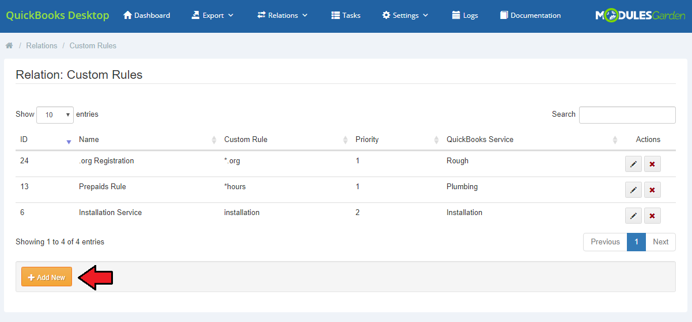Click the Relations breadcrumb link
The image size is (692, 322).
(x=41, y=45)
